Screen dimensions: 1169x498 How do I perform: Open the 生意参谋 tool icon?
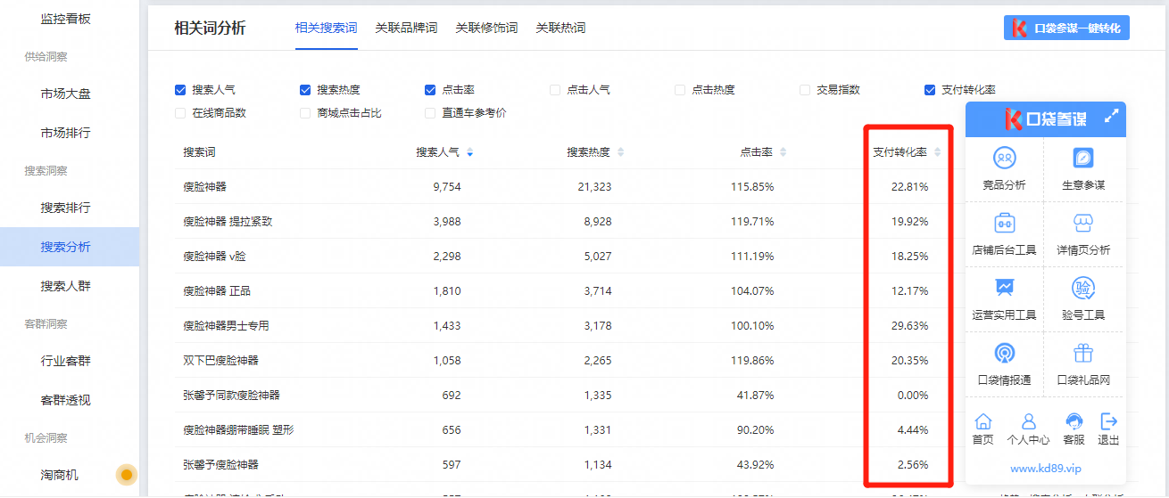pos(1083,158)
